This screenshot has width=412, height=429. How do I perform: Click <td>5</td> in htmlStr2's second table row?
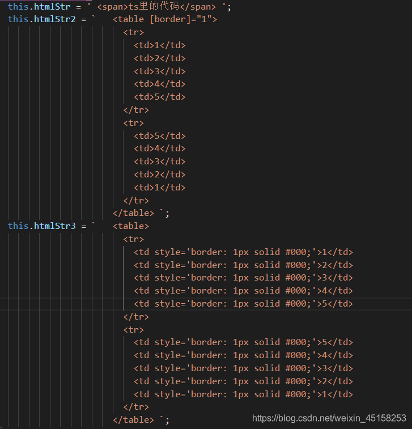click(159, 135)
